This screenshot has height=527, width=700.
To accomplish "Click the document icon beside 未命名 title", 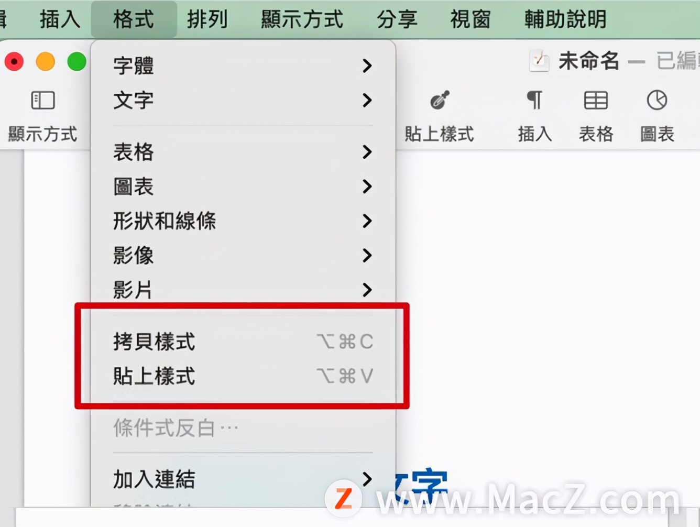I will [x=539, y=61].
